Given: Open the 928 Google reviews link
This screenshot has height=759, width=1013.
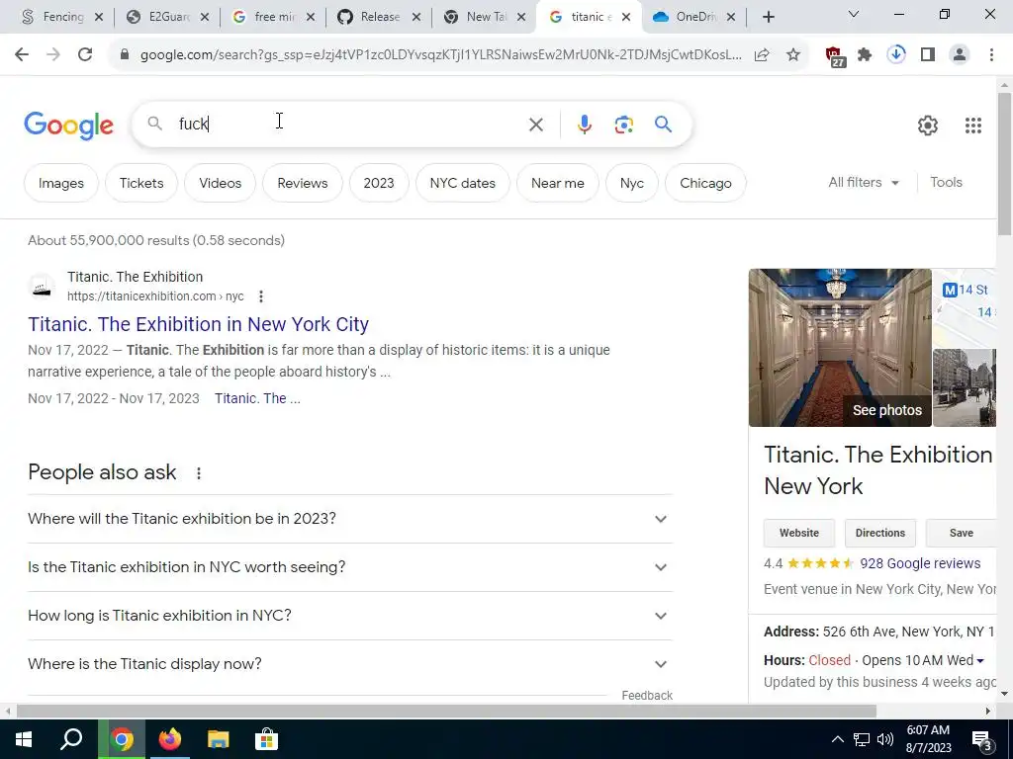Looking at the screenshot, I should [920, 563].
